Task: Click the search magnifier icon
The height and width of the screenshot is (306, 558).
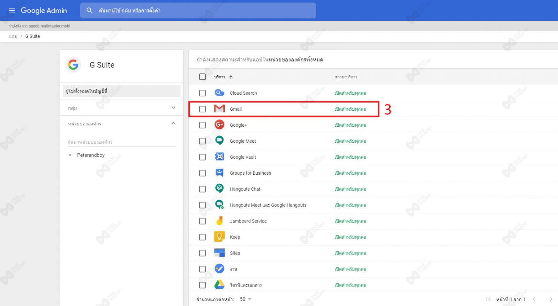Action: (x=89, y=10)
